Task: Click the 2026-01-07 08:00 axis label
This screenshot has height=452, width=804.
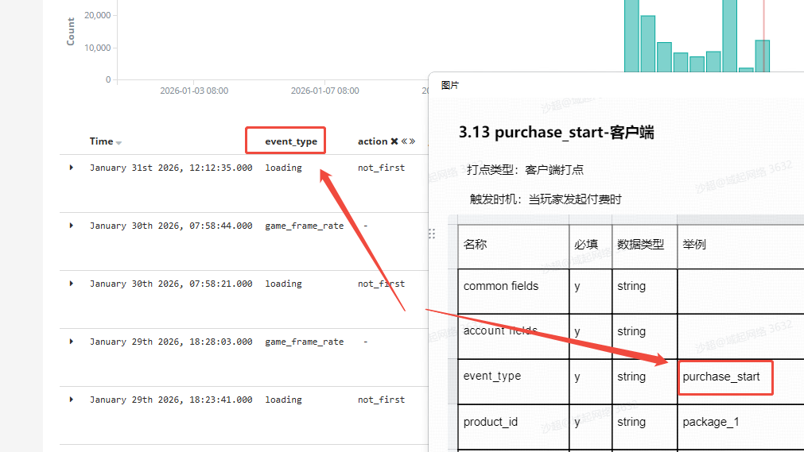Action: (x=324, y=91)
